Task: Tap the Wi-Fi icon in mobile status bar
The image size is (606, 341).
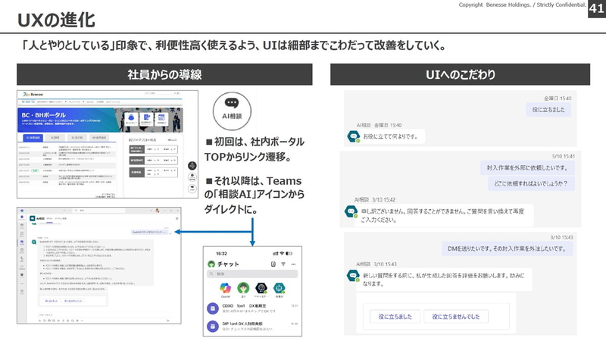Action: (282, 253)
